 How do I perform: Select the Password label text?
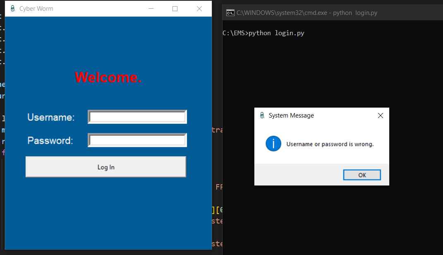click(50, 141)
